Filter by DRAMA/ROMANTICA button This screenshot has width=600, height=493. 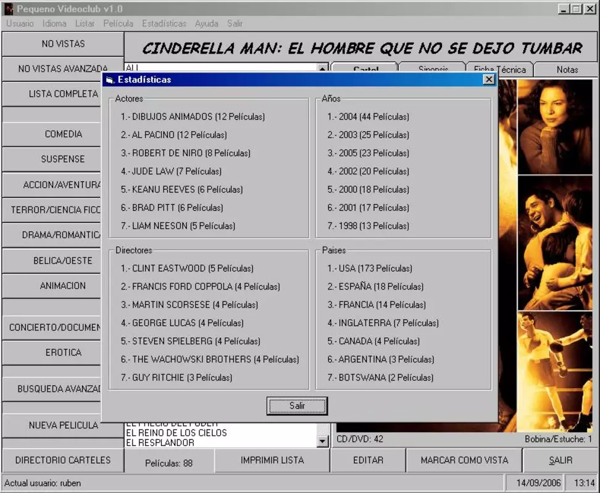pos(52,235)
